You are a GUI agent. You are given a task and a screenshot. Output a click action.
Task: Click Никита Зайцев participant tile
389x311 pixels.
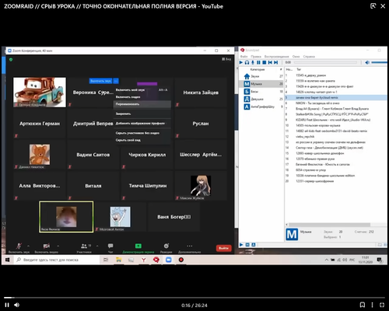click(x=201, y=93)
